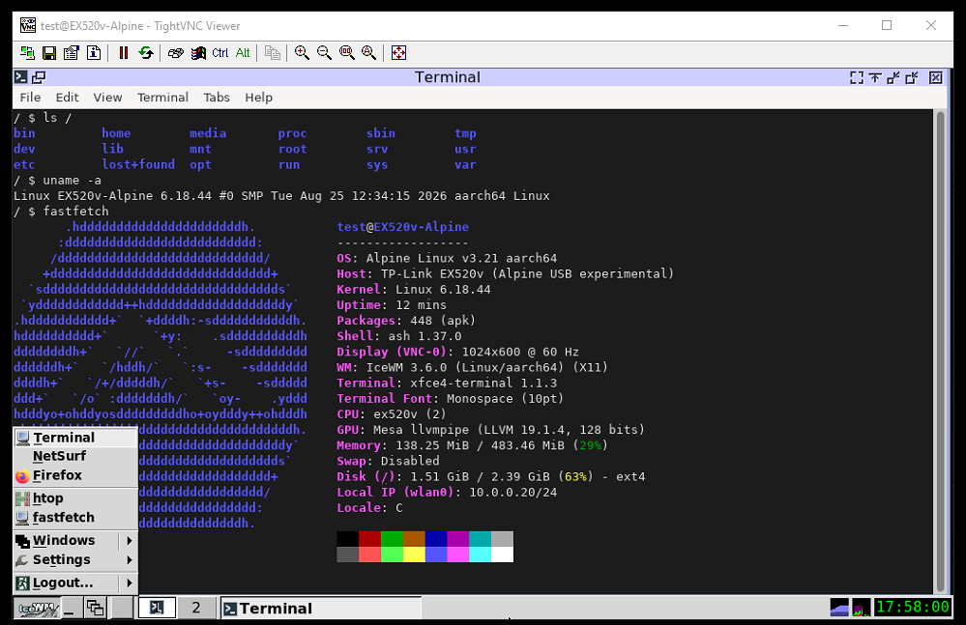Click the network monitor tray graph
Viewport: 966px width, 625px height.
[x=839, y=608]
